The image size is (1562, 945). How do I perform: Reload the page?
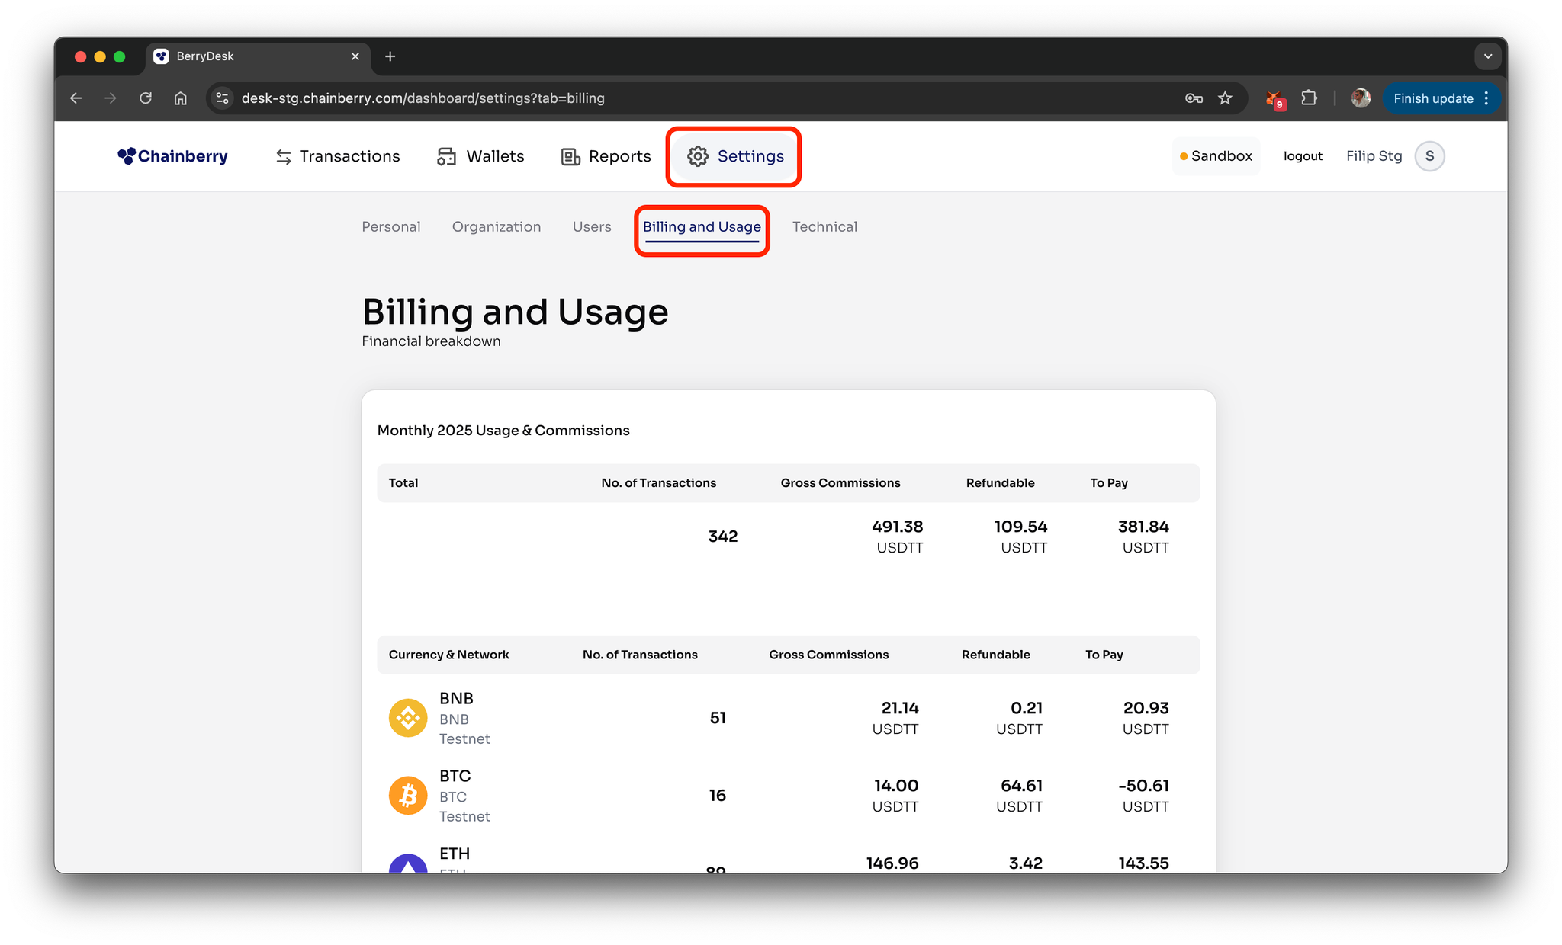(146, 98)
